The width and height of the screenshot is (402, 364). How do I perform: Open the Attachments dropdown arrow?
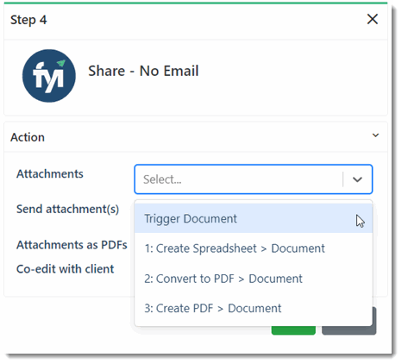coord(357,179)
